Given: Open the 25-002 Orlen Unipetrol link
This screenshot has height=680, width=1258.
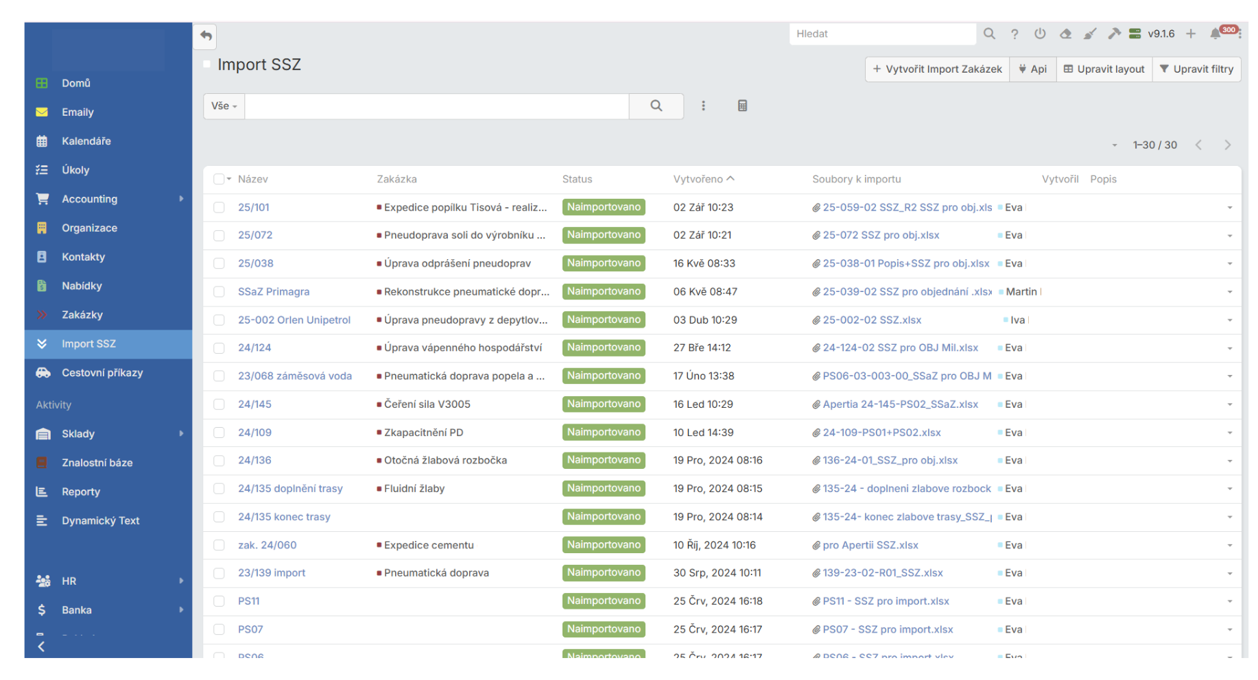Looking at the screenshot, I should tap(294, 320).
